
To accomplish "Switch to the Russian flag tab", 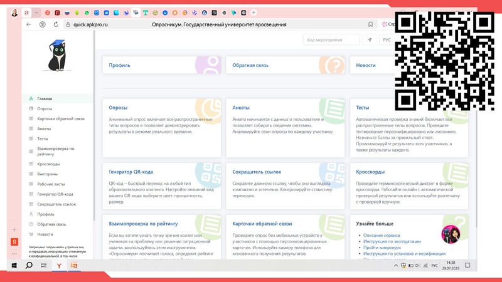I will (x=67, y=13).
